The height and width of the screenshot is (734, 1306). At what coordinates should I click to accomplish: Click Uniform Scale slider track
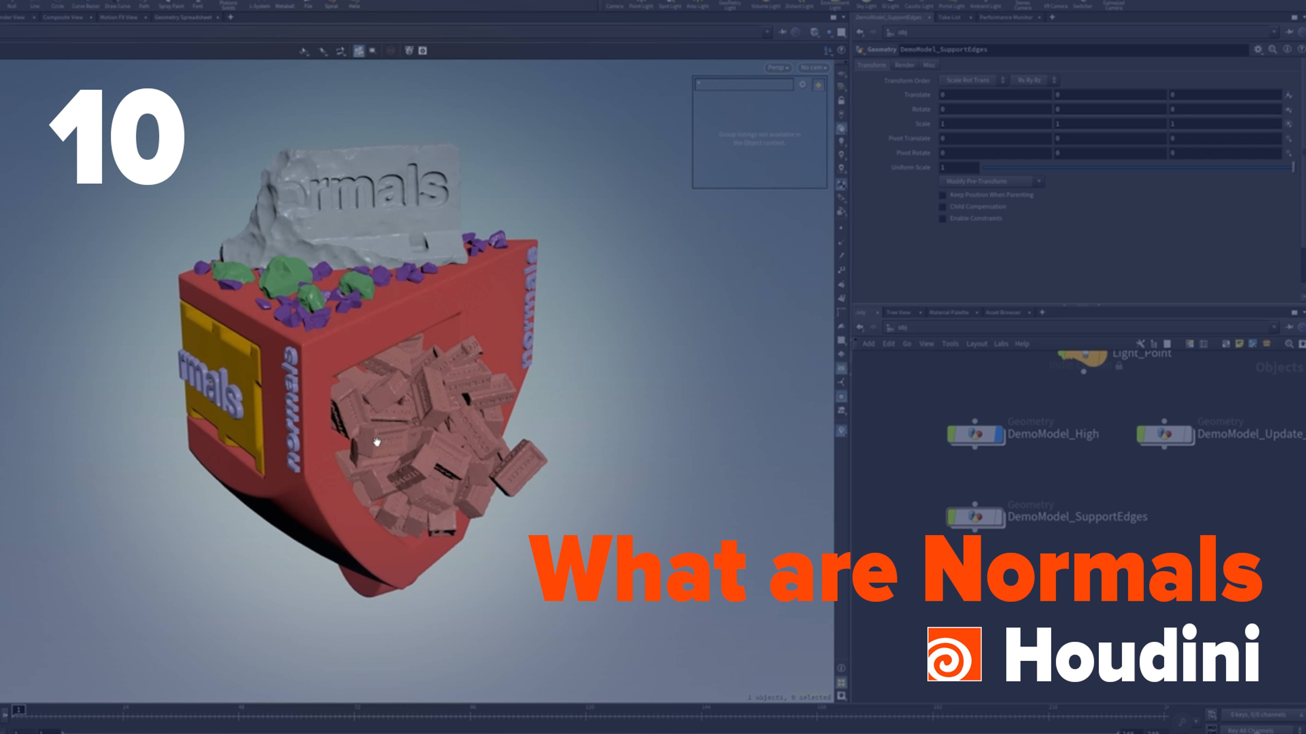(x=1138, y=167)
